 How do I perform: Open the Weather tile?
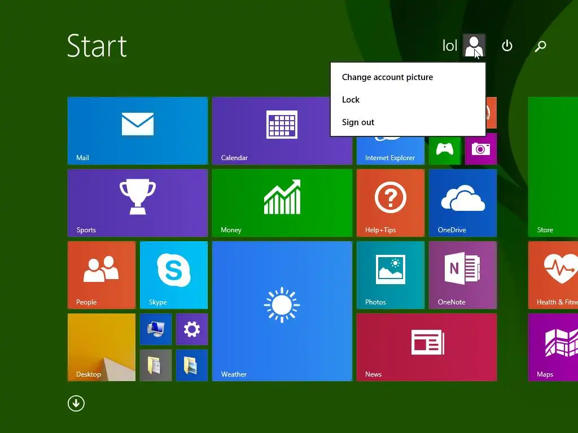click(282, 311)
